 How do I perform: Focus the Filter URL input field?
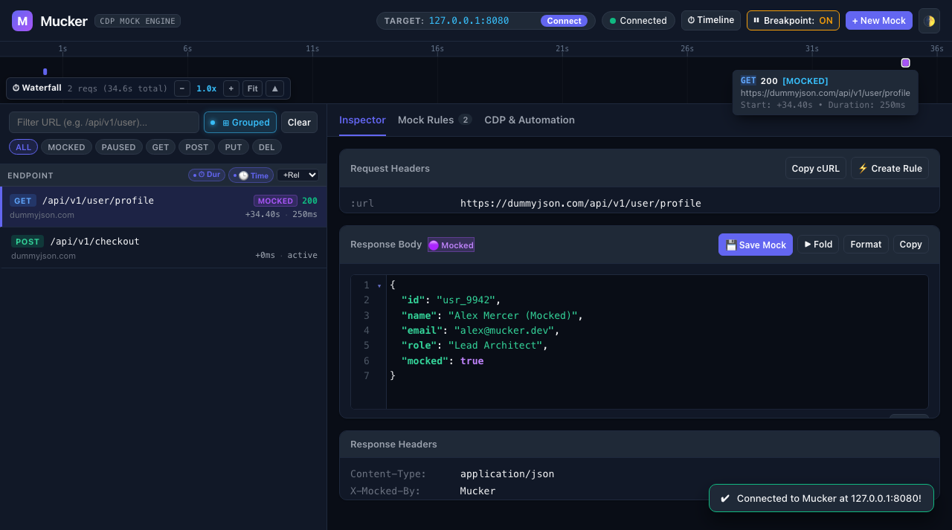(104, 122)
